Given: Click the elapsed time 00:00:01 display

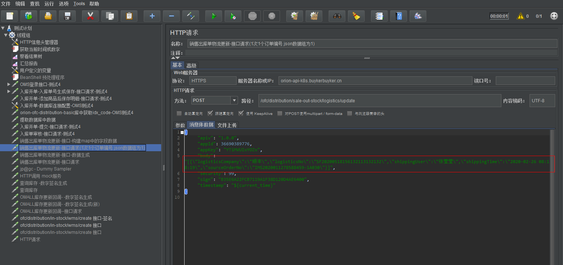Looking at the screenshot, I should pyautogui.click(x=499, y=16).
